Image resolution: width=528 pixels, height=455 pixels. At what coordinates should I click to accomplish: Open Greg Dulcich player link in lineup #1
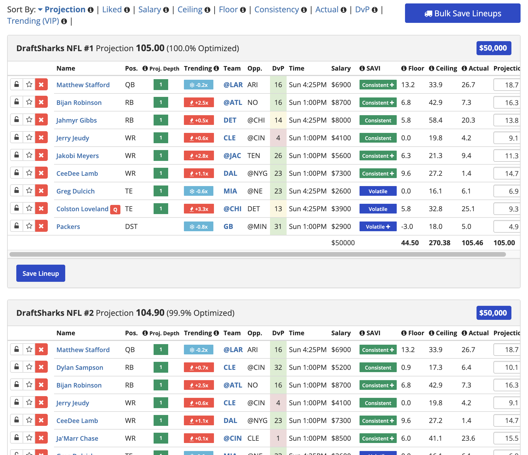click(76, 191)
